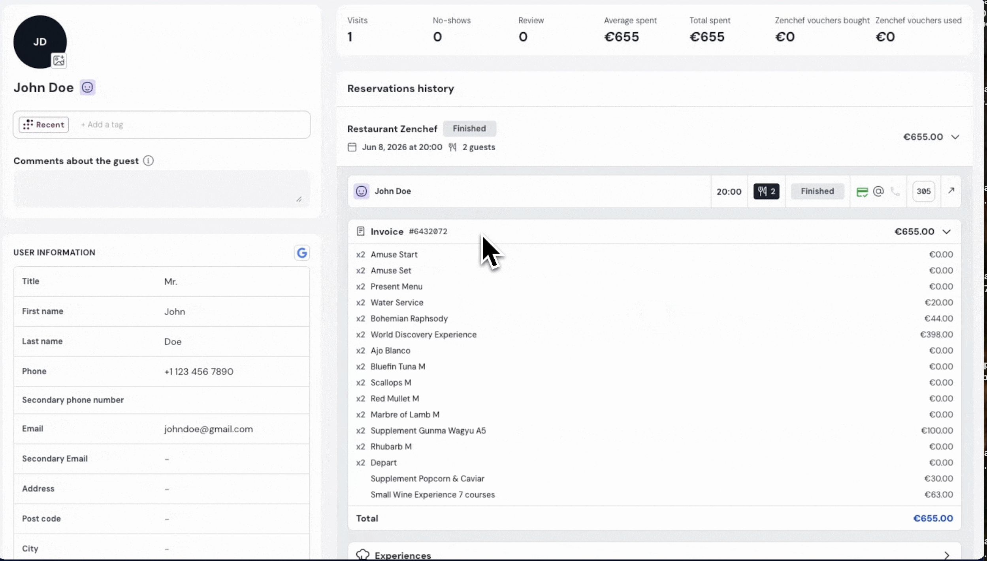Collapse the invoice details chevron

946,232
